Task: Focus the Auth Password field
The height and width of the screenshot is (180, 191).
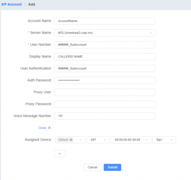Action: (105, 80)
